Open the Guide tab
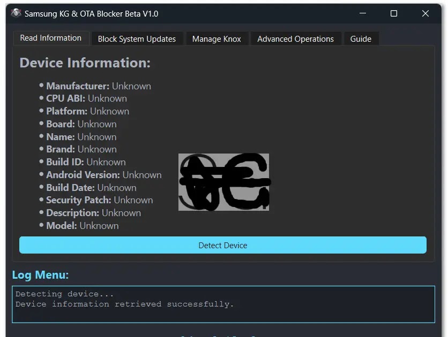 [361, 39]
